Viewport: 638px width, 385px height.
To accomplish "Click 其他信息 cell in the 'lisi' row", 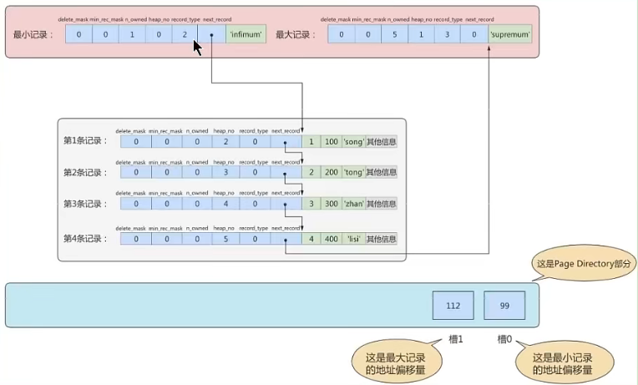I will (x=382, y=239).
